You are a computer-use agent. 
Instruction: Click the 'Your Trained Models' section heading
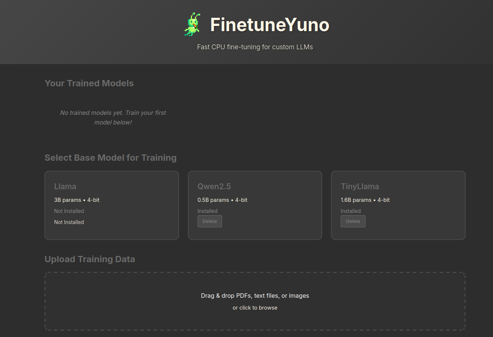pyautogui.click(x=89, y=83)
